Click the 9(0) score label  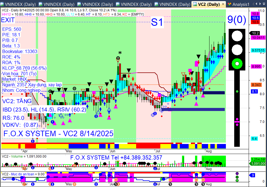click(237, 19)
